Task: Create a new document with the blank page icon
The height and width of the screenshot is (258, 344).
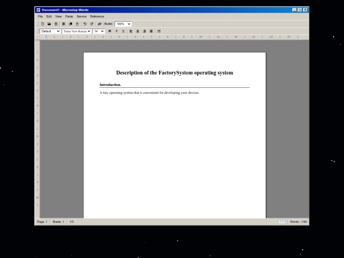Action: (x=43, y=24)
